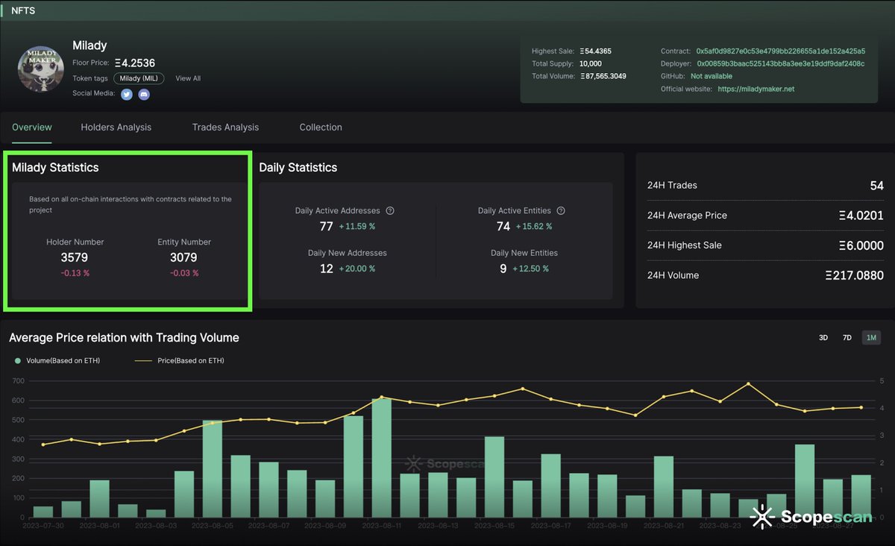This screenshot has width=895, height=546.
Task: Click the Total Supply value 10,000
Action: pyautogui.click(x=591, y=64)
